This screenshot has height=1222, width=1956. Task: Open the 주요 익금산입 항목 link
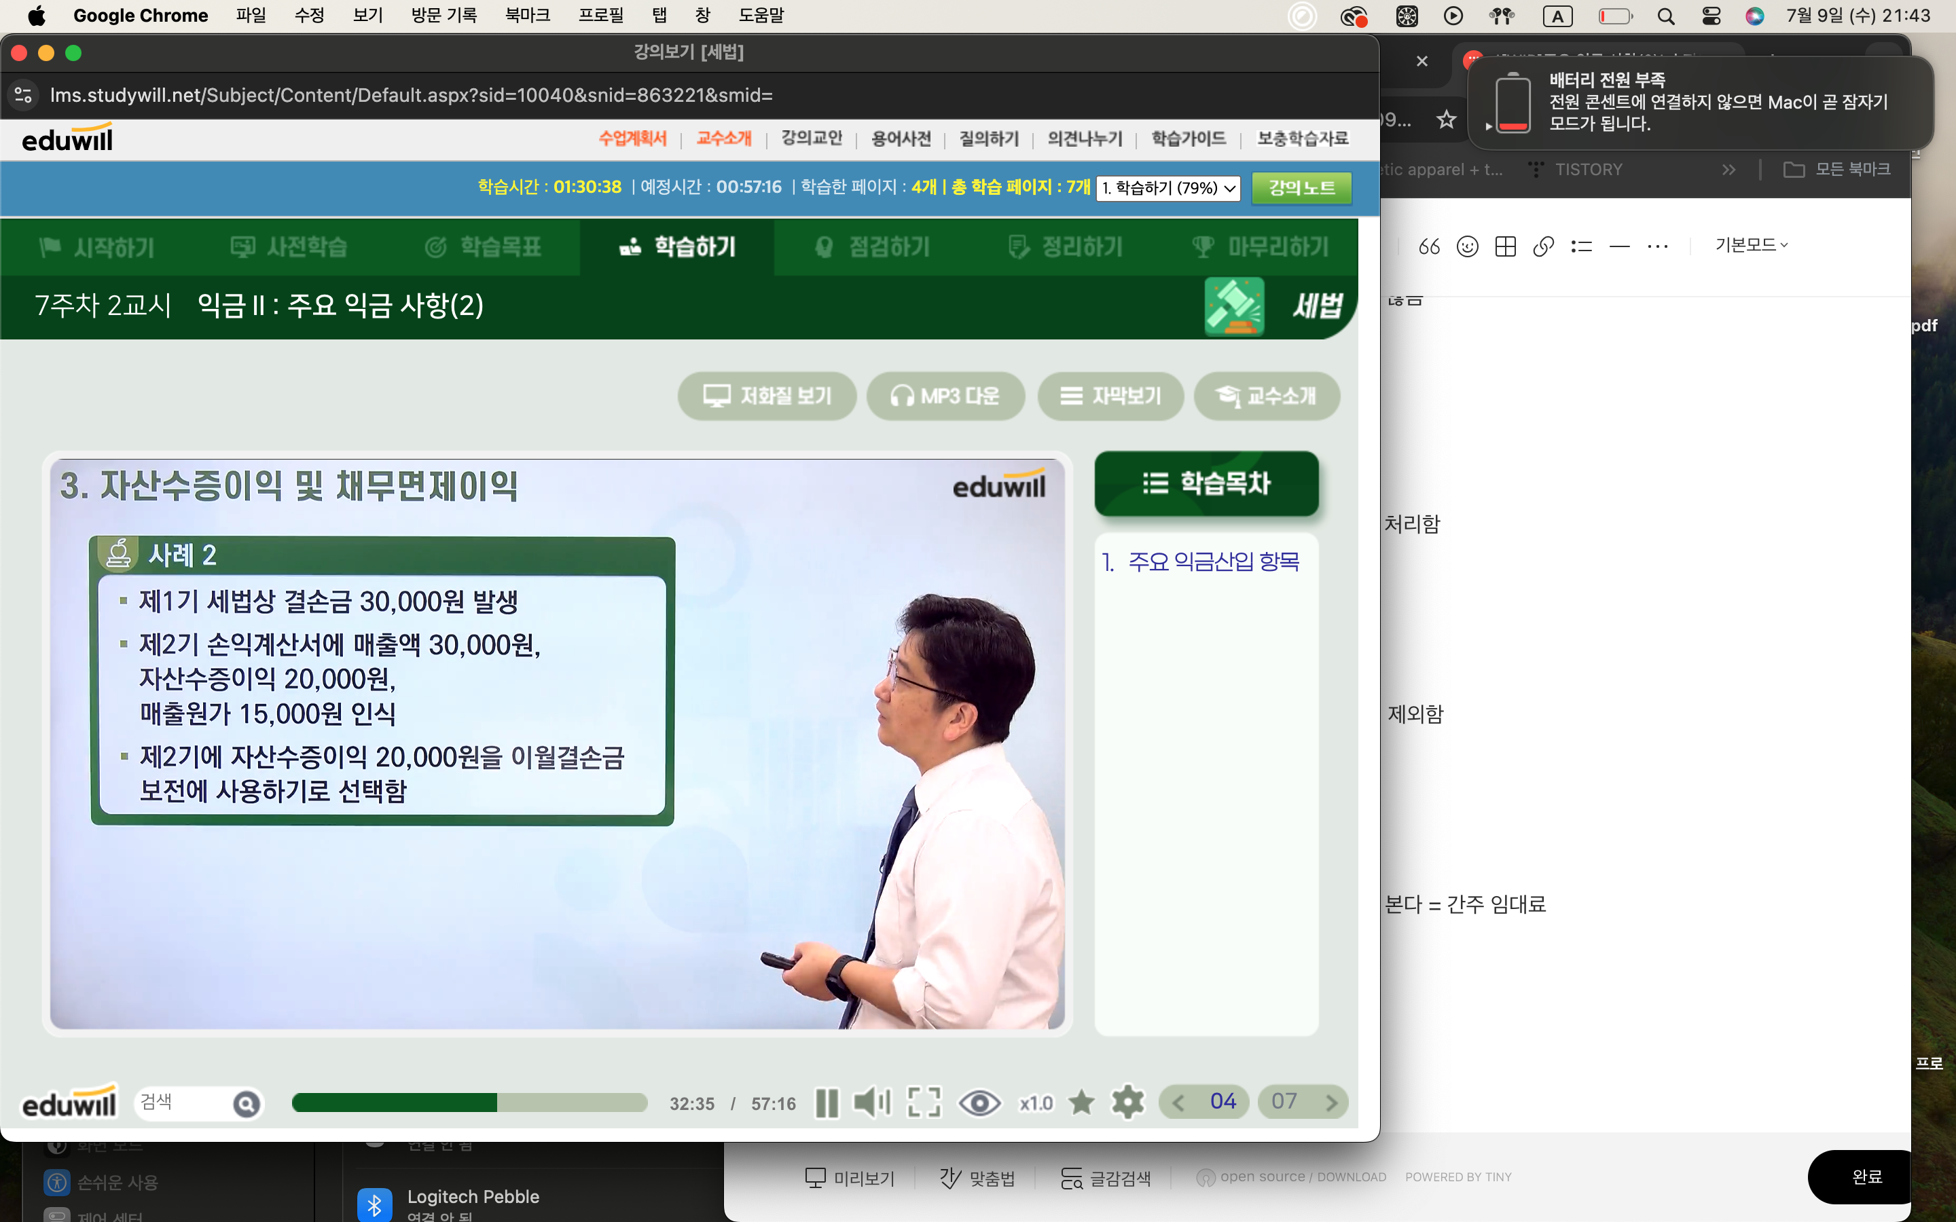pos(1212,561)
